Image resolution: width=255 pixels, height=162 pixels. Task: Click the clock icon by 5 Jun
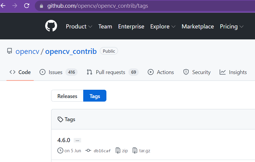click(x=60, y=150)
